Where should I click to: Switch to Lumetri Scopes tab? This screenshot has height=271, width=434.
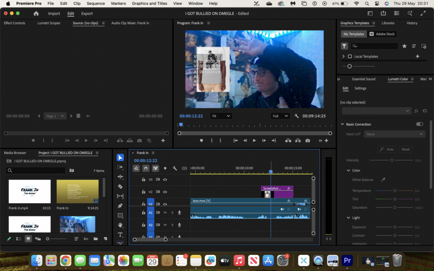[49, 23]
